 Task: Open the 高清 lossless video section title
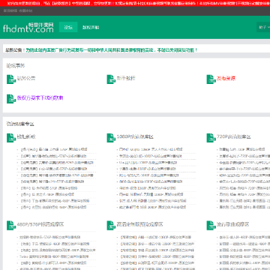(140, 224)
